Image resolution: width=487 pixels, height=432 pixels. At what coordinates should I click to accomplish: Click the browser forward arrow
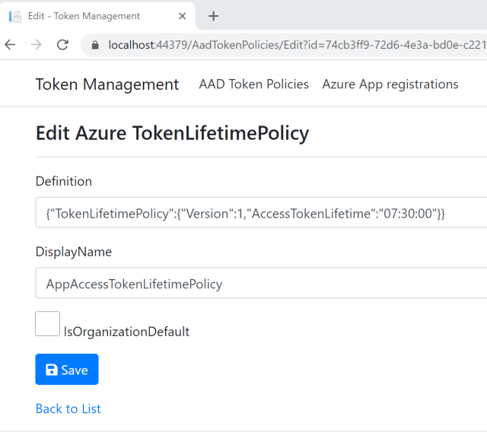pos(36,45)
